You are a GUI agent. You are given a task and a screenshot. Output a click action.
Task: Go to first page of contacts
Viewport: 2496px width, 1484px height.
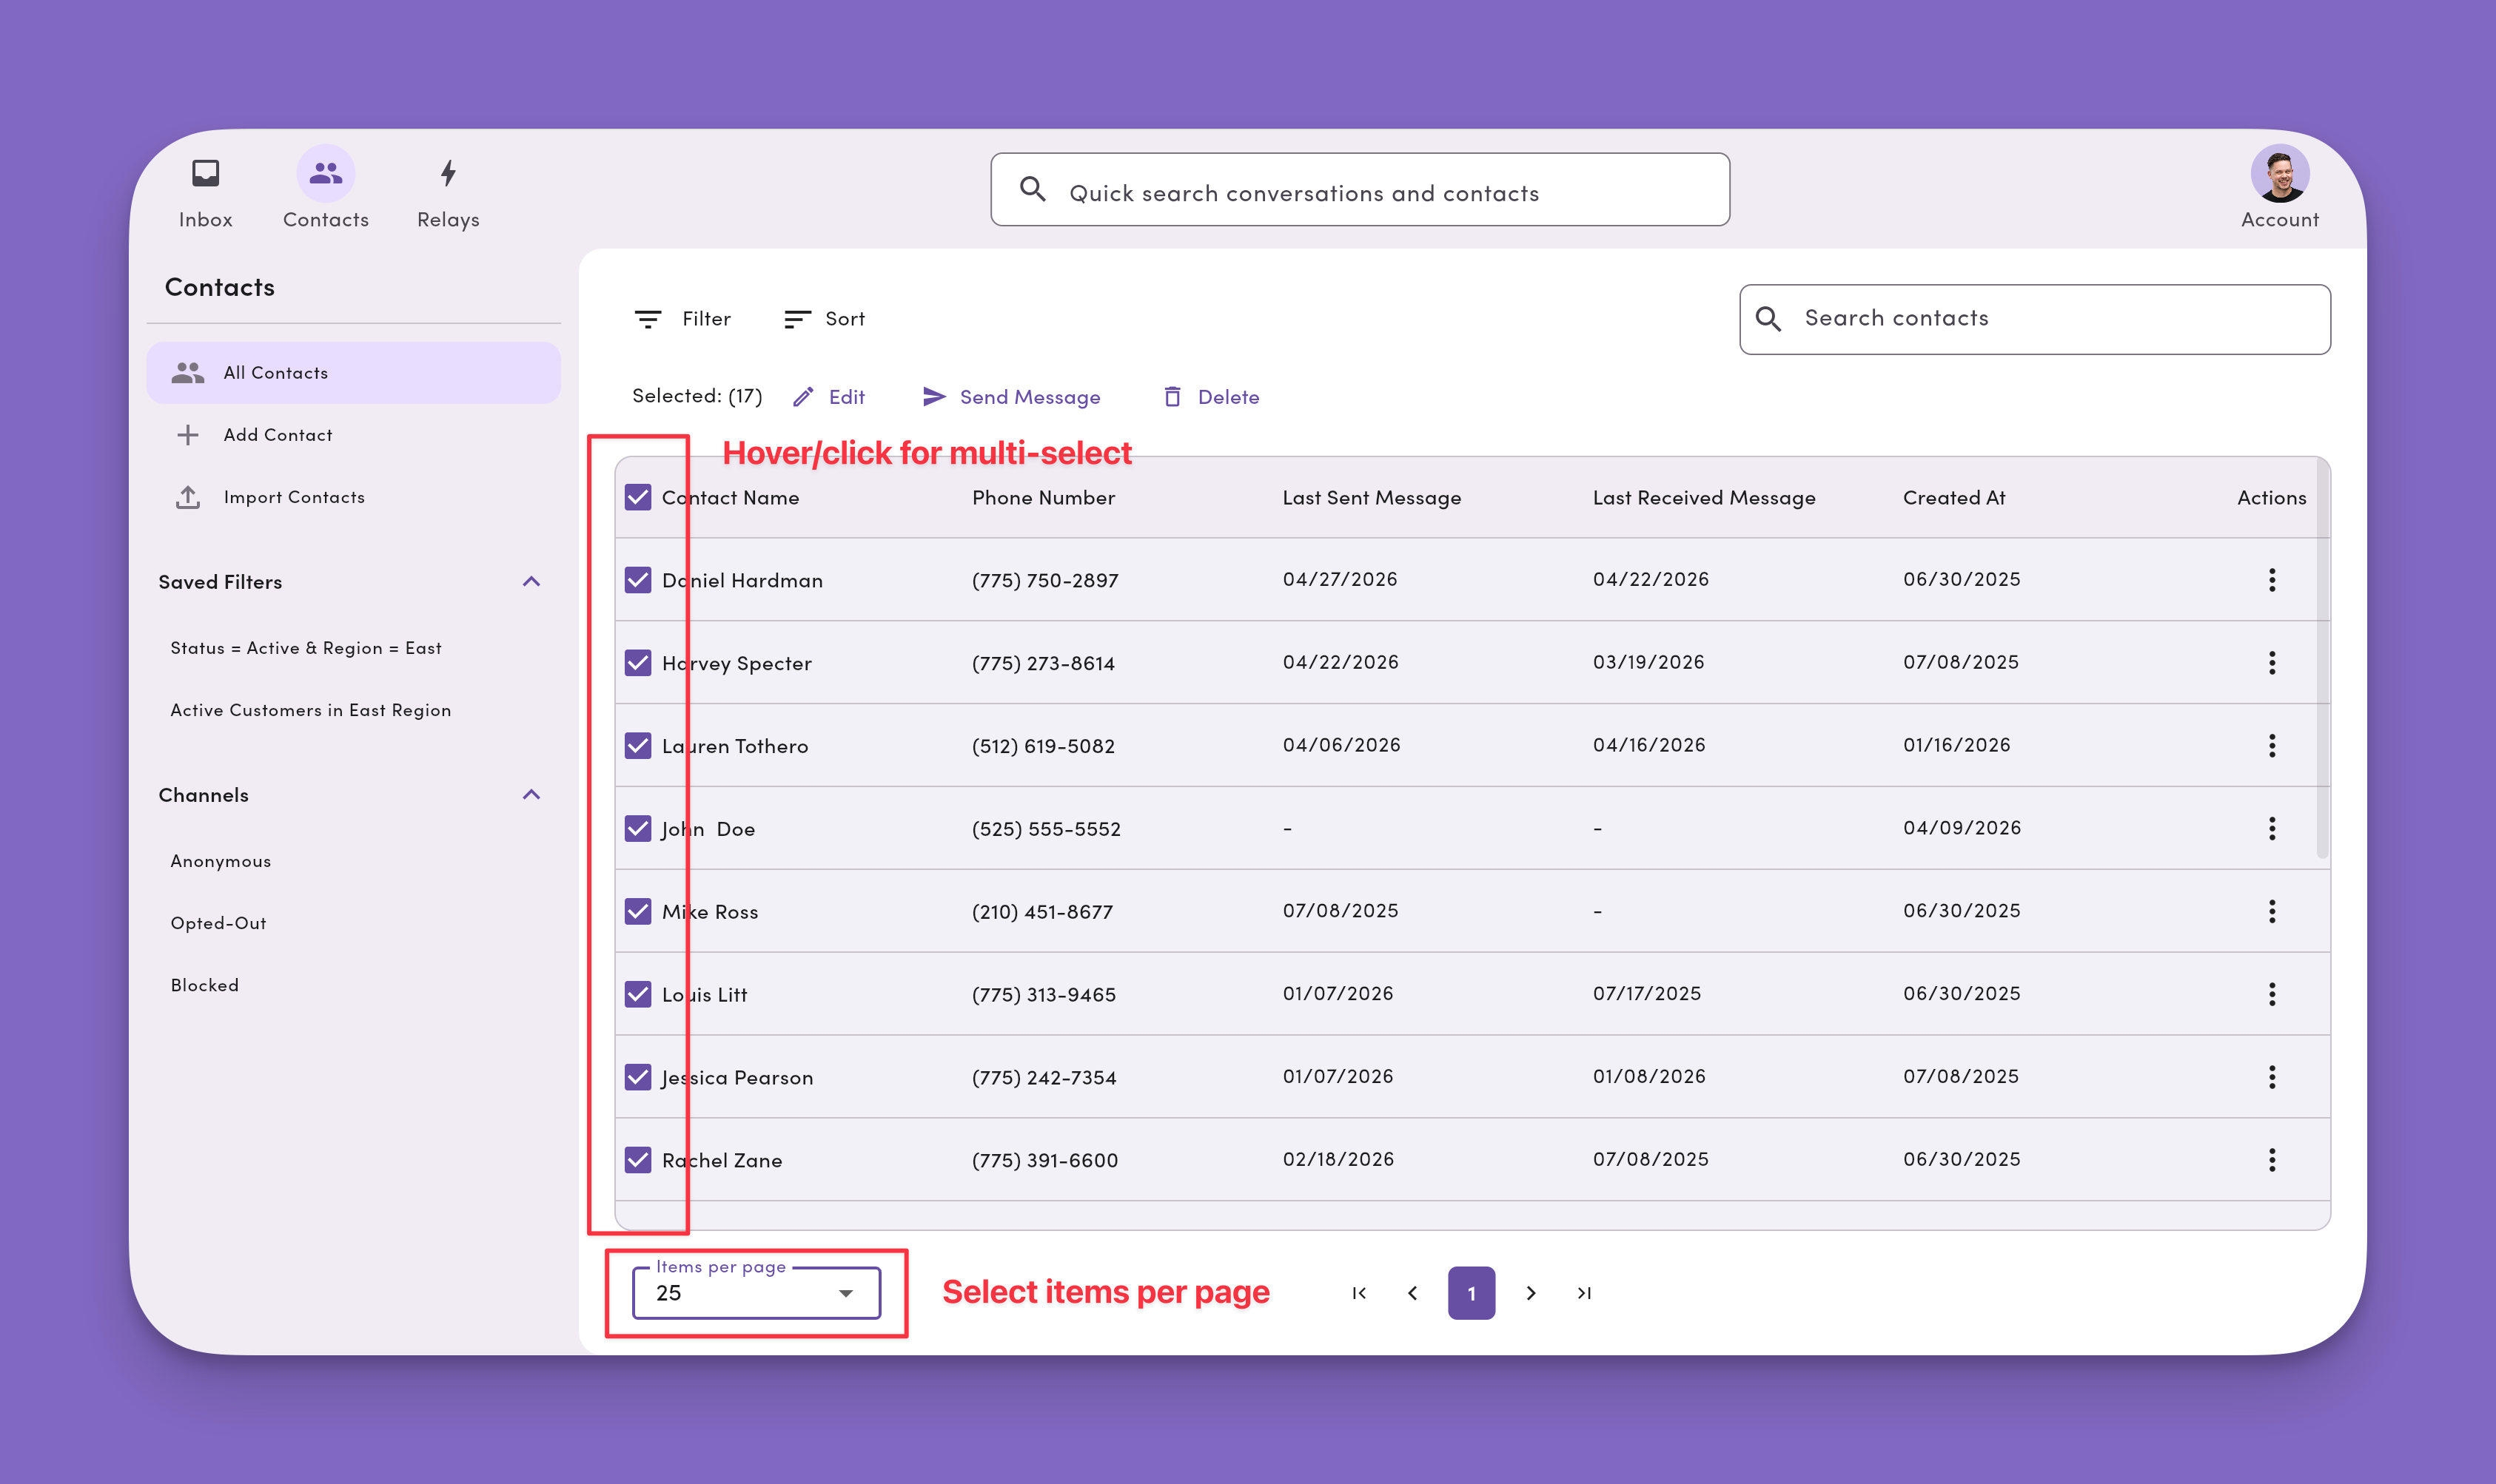pos(1358,1293)
